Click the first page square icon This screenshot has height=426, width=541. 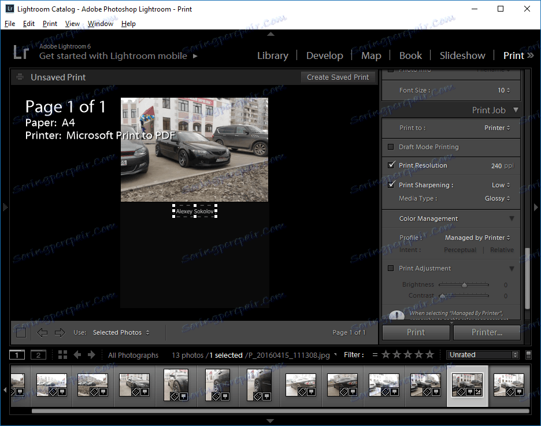(21, 332)
